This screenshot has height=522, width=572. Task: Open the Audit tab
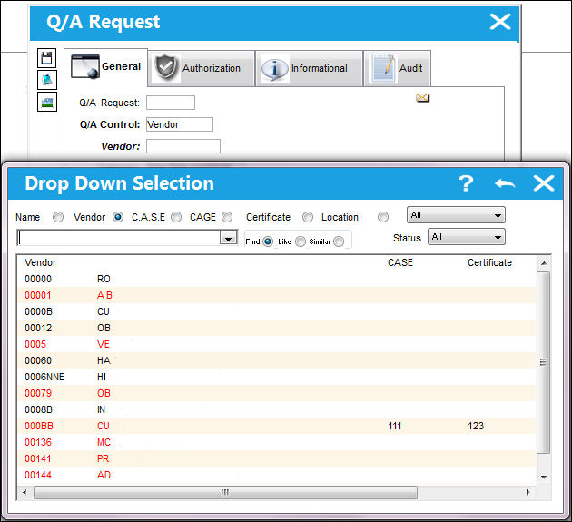click(398, 68)
